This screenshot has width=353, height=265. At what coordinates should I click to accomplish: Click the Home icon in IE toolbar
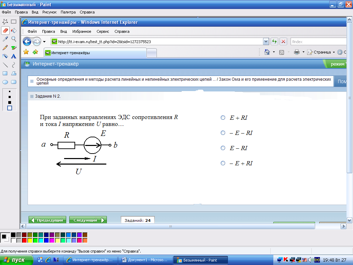coord(267,52)
